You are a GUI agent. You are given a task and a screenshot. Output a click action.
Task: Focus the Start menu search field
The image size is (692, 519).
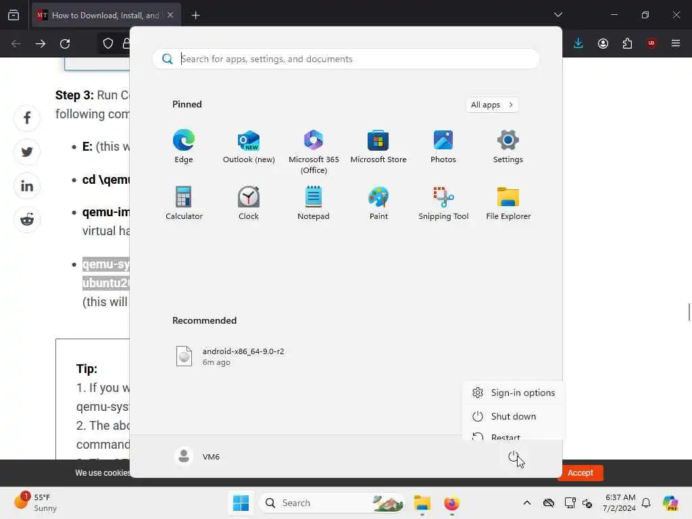[345, 59]
